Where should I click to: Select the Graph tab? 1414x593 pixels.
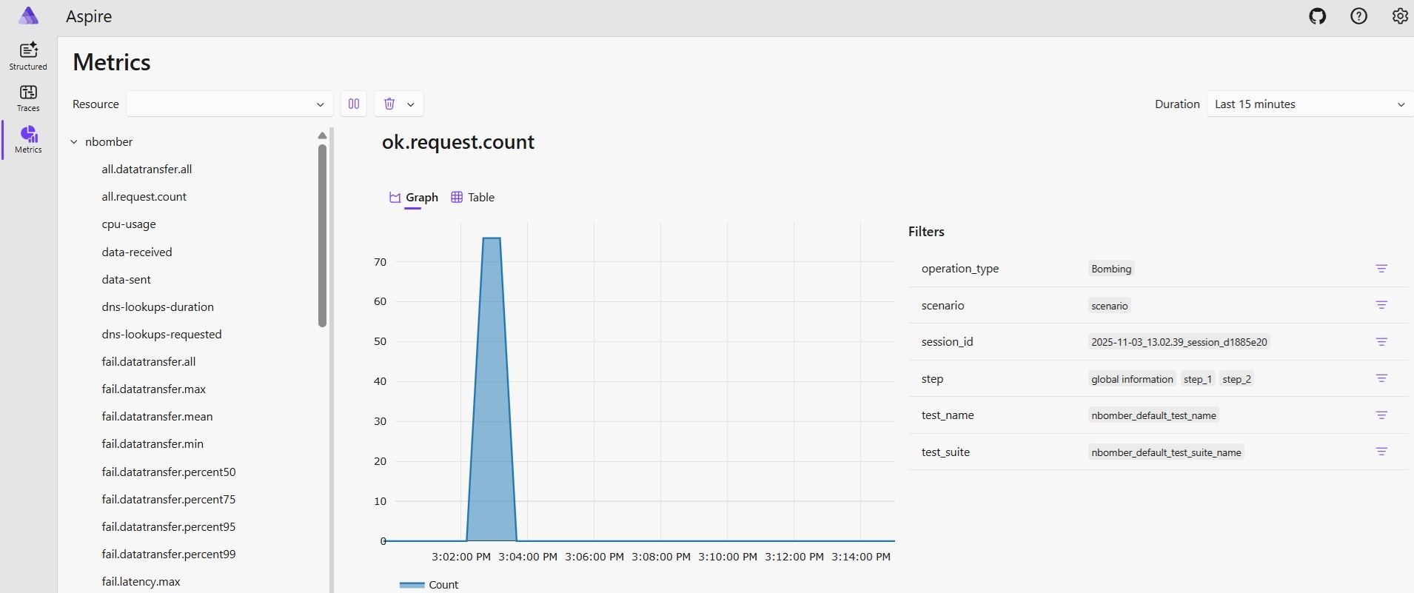point(414,197)
